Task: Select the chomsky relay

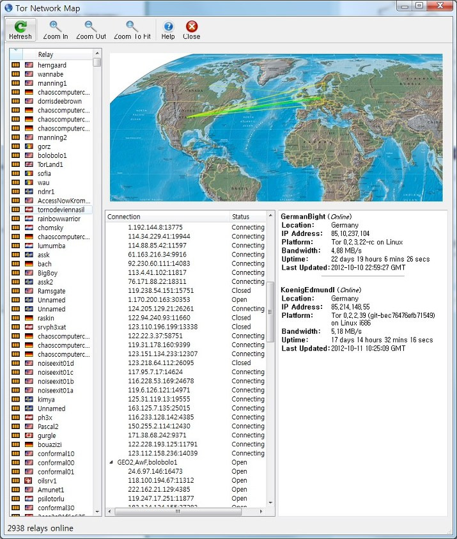Action: pos(50,228)
